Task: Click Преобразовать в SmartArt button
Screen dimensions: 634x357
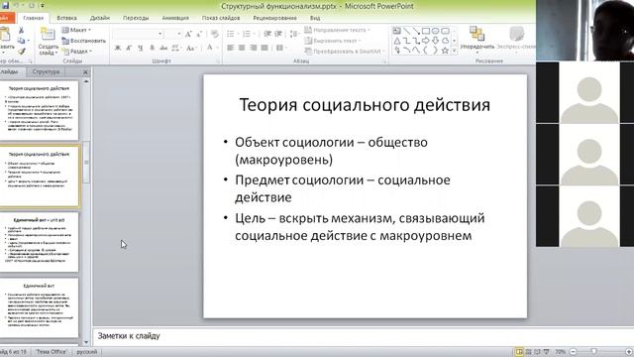Action: pyautogui.click(x=344, y=52)
